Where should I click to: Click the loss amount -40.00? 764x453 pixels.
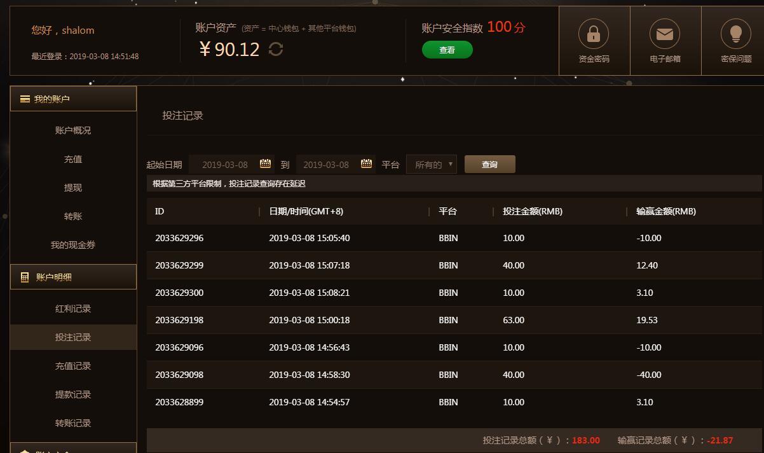(x=649, y=375)
